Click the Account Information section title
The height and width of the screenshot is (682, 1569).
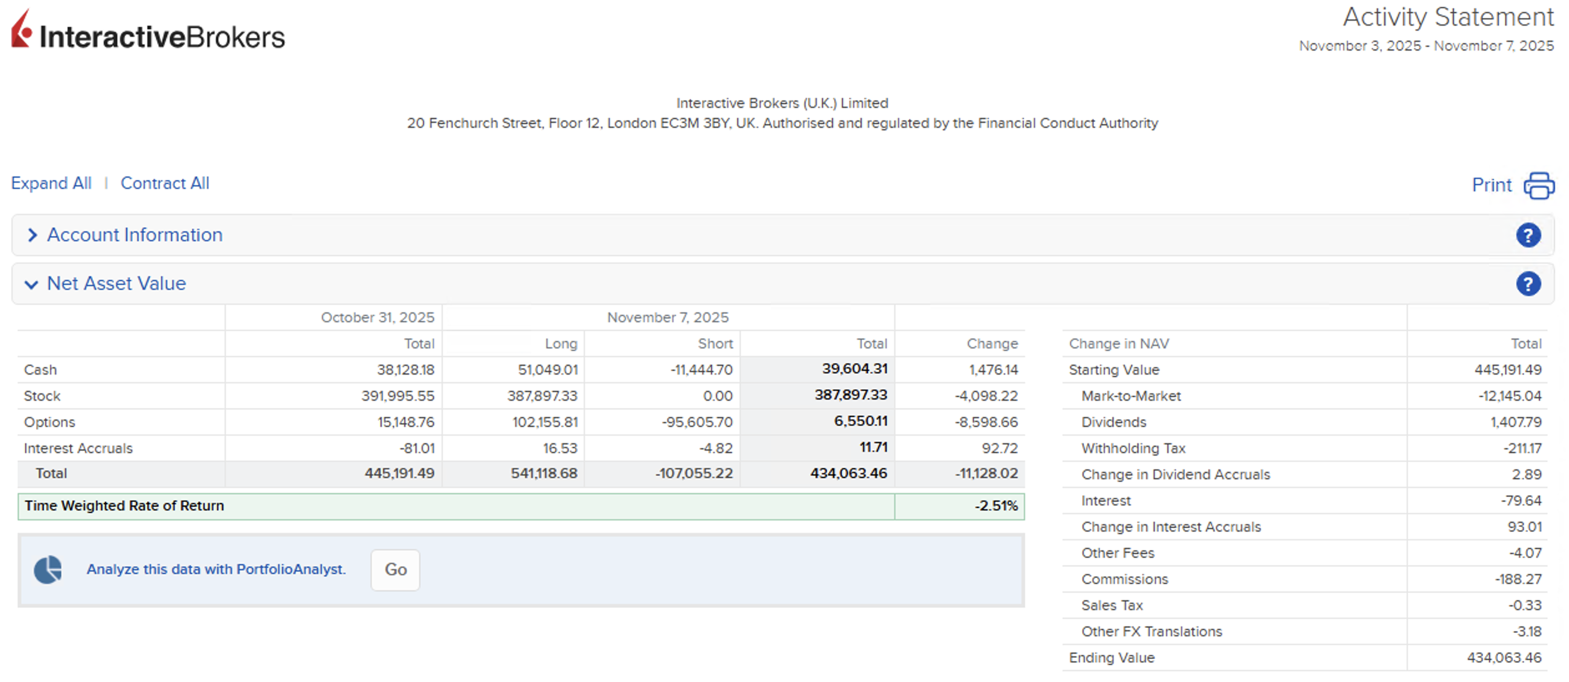135,235
